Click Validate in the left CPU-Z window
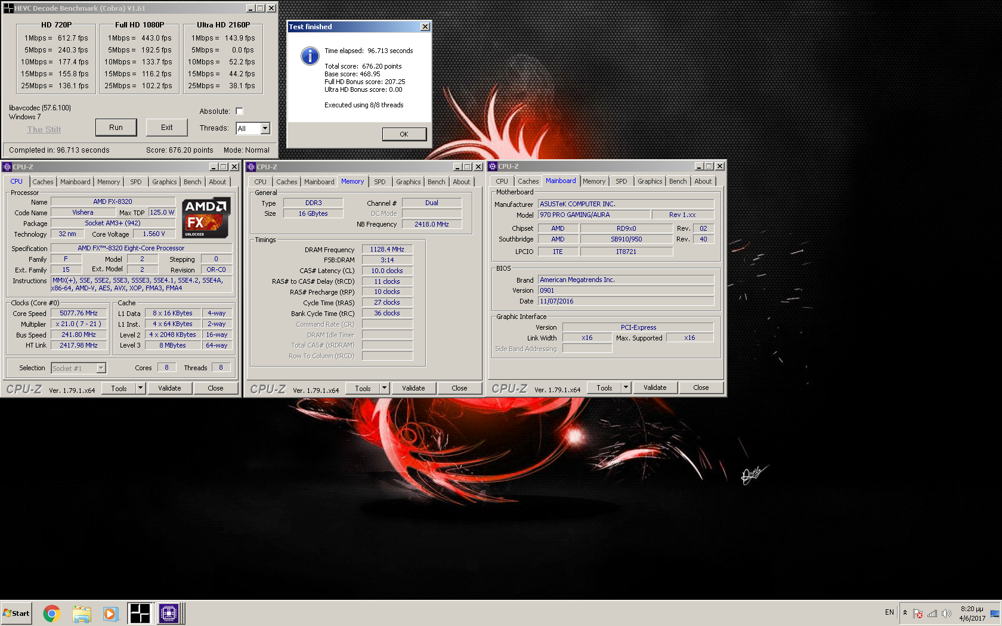Screen dimensions: 1002x626 click(x=169, y=388)
